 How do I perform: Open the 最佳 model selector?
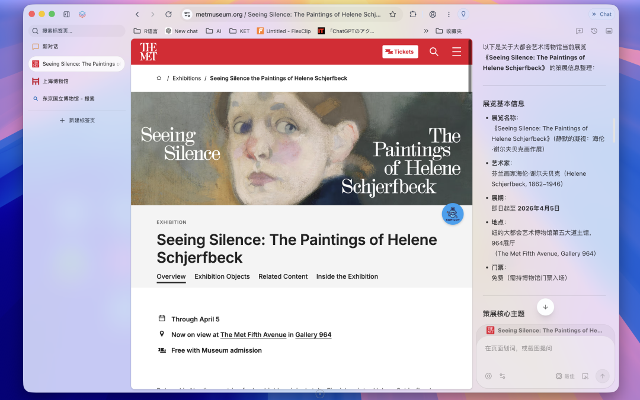565,376
